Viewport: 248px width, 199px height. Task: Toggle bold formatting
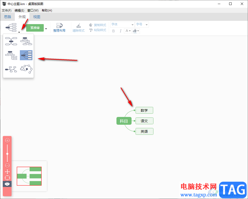tap(113, 31)
